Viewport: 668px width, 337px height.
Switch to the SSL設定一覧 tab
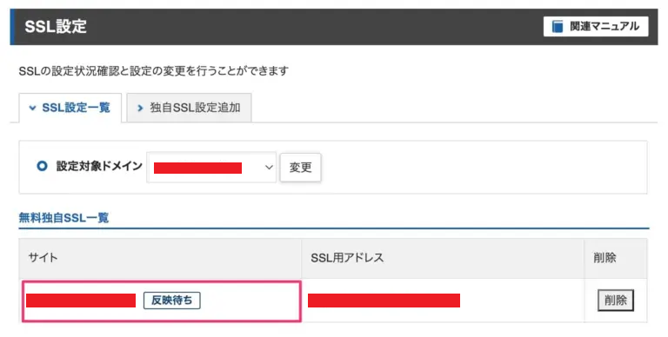70,108
